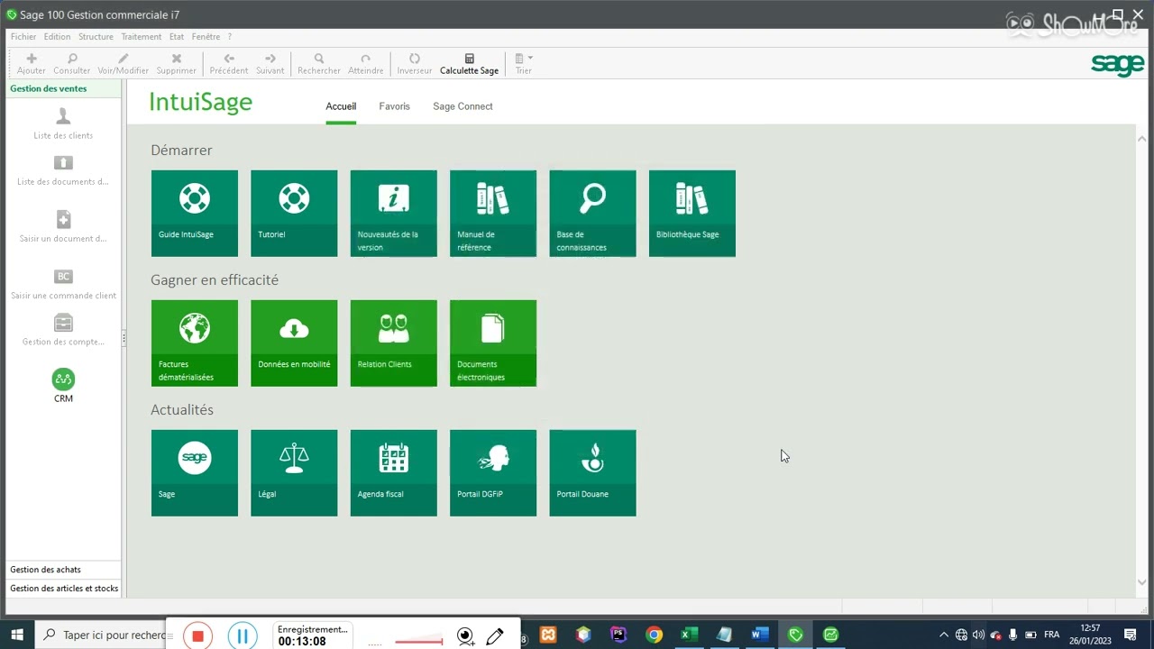The image size is (1154, 649).
Task: Click the sage logo top right
Action: tap(1117, 64)
